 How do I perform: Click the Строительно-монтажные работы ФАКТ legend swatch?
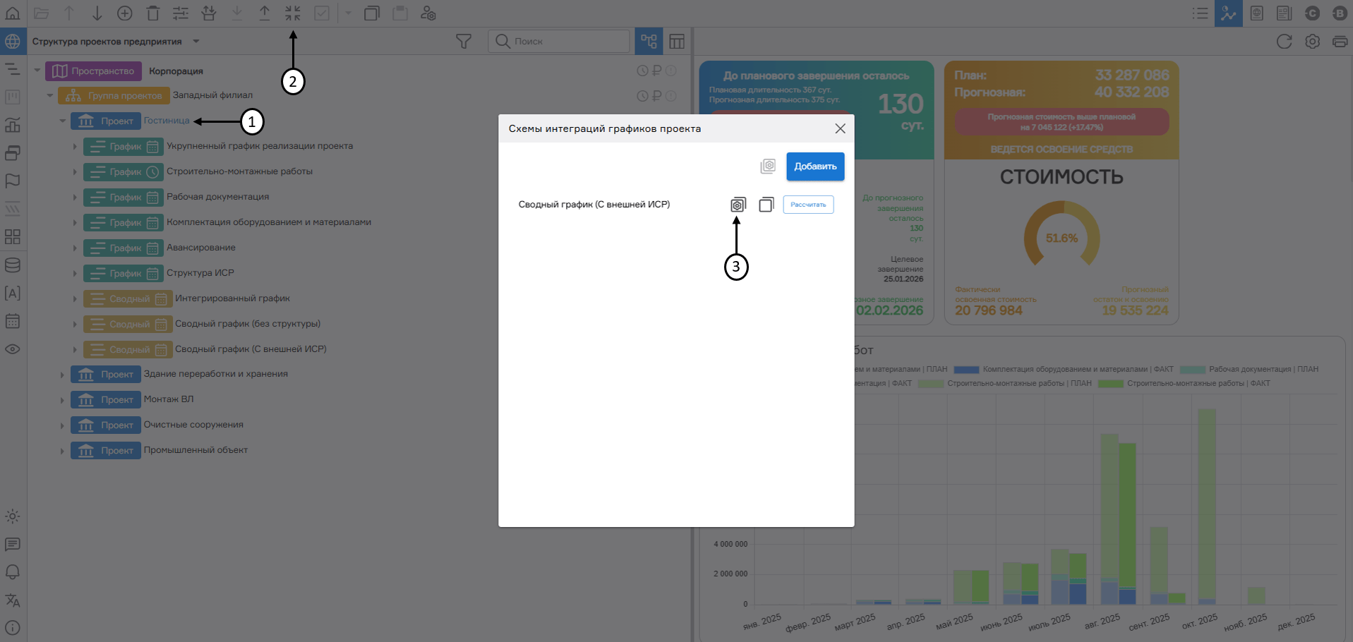1110,384
